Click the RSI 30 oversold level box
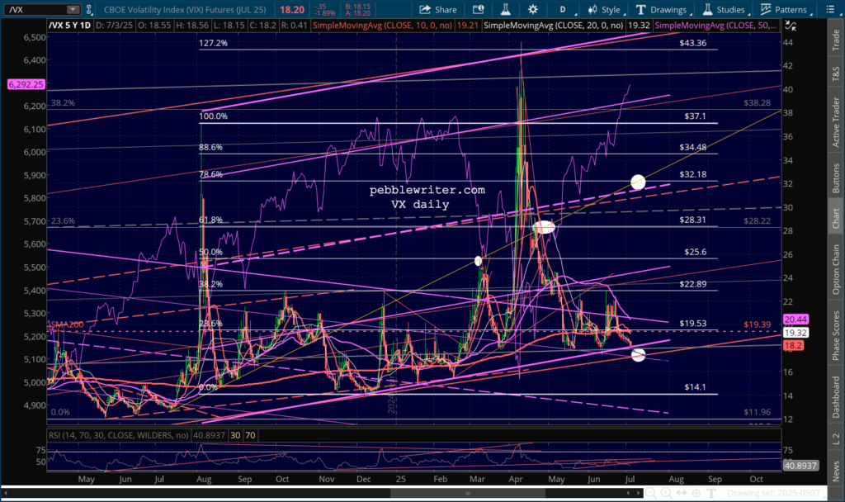The height and width of the screenshot is (502, 845). (235, 435)
